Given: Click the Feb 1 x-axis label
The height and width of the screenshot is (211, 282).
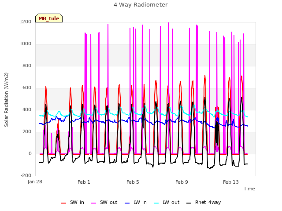Looking at the screenshot, I should [x=84, y=182].
